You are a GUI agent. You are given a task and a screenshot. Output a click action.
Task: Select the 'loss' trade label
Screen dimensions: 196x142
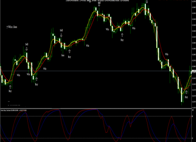[63, 55]
